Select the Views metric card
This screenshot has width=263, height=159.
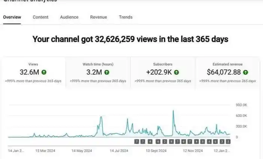[33, 73]
